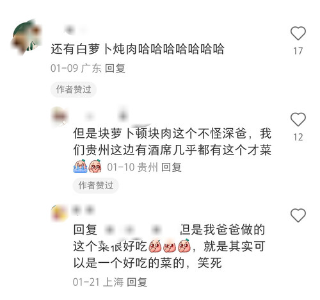Open the first commenter's green avatar

click(26, 37)
